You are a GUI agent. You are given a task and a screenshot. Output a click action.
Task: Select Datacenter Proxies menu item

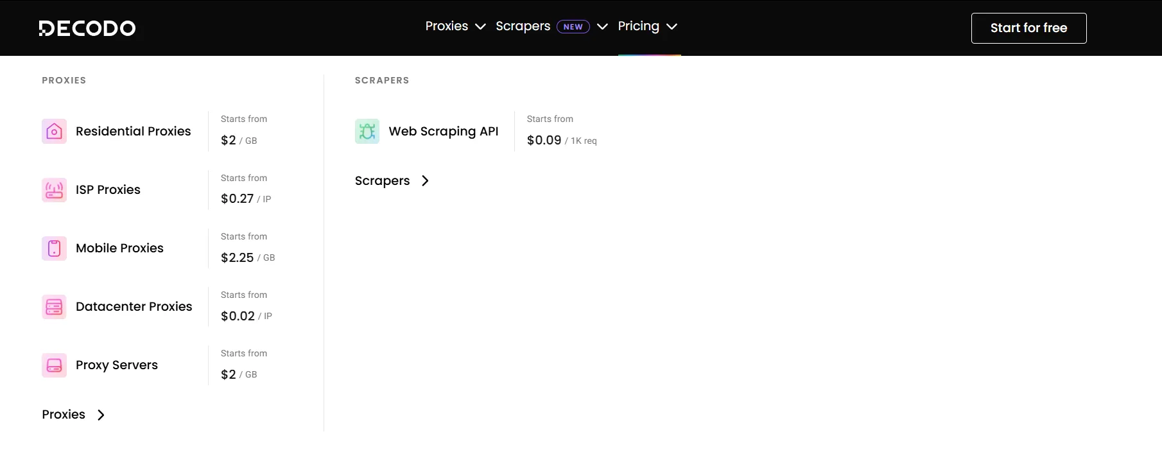tap(134, 307)
